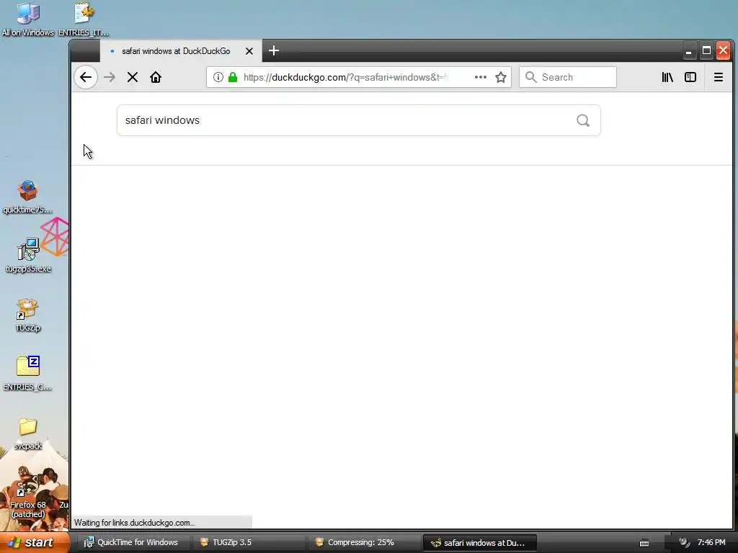Open the Firefox hamburger menu

719,77
